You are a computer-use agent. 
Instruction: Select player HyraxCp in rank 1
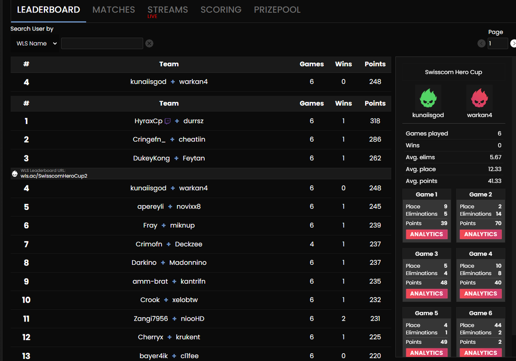point(148,121)
